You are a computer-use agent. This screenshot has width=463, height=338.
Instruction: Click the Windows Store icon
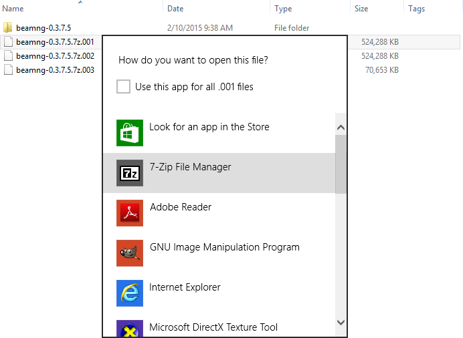click(x=129, y=133)
